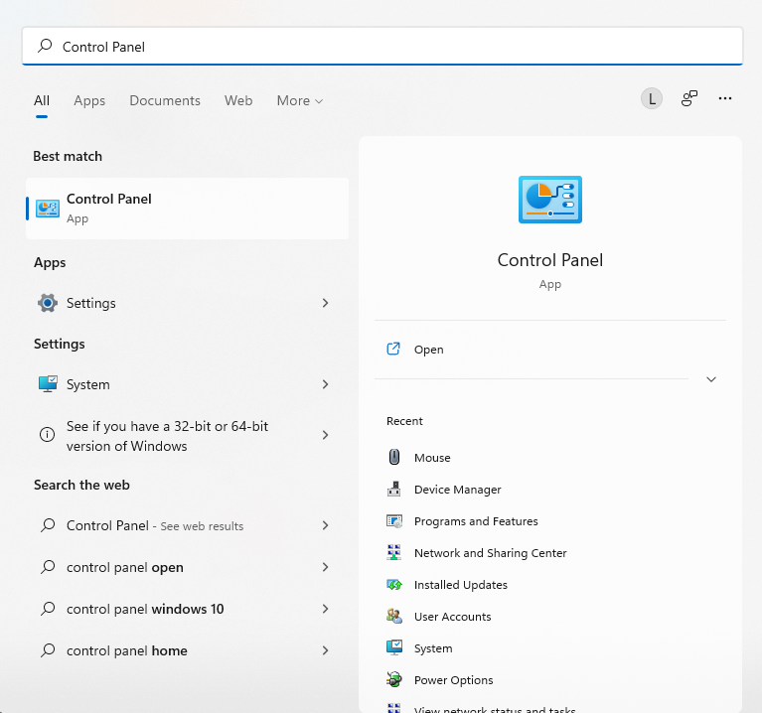Open Power Options from Recent
The width and height of the screenshot is (762, 713).
pyautogui.click(x=550, y=680)
